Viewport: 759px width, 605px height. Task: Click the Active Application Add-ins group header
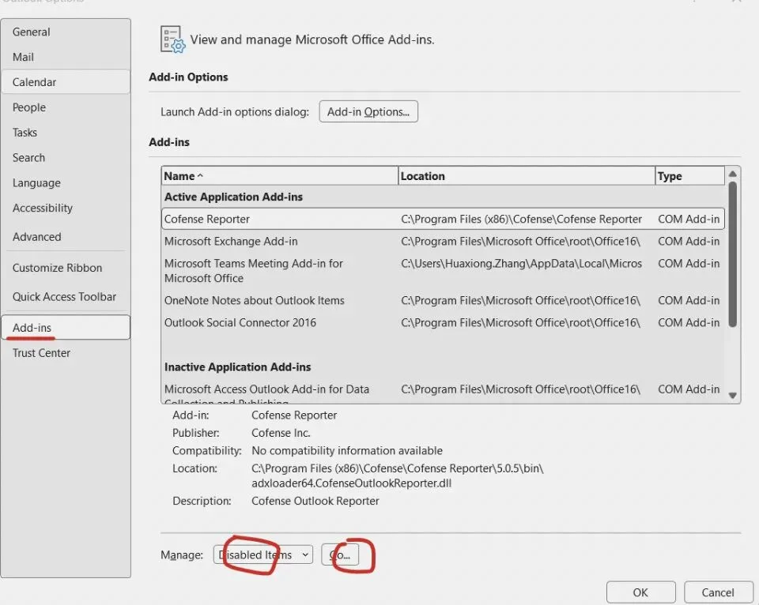click(233, 197)
